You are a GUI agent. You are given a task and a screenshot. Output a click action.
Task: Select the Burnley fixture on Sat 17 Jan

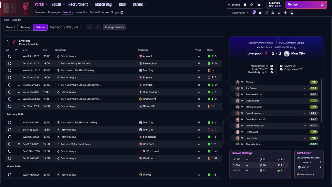click(x=10, y=77)
